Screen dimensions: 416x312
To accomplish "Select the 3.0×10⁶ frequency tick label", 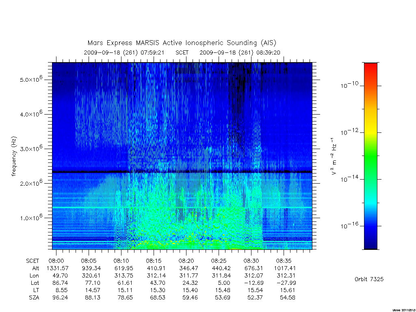I will (x=31, y=148).
